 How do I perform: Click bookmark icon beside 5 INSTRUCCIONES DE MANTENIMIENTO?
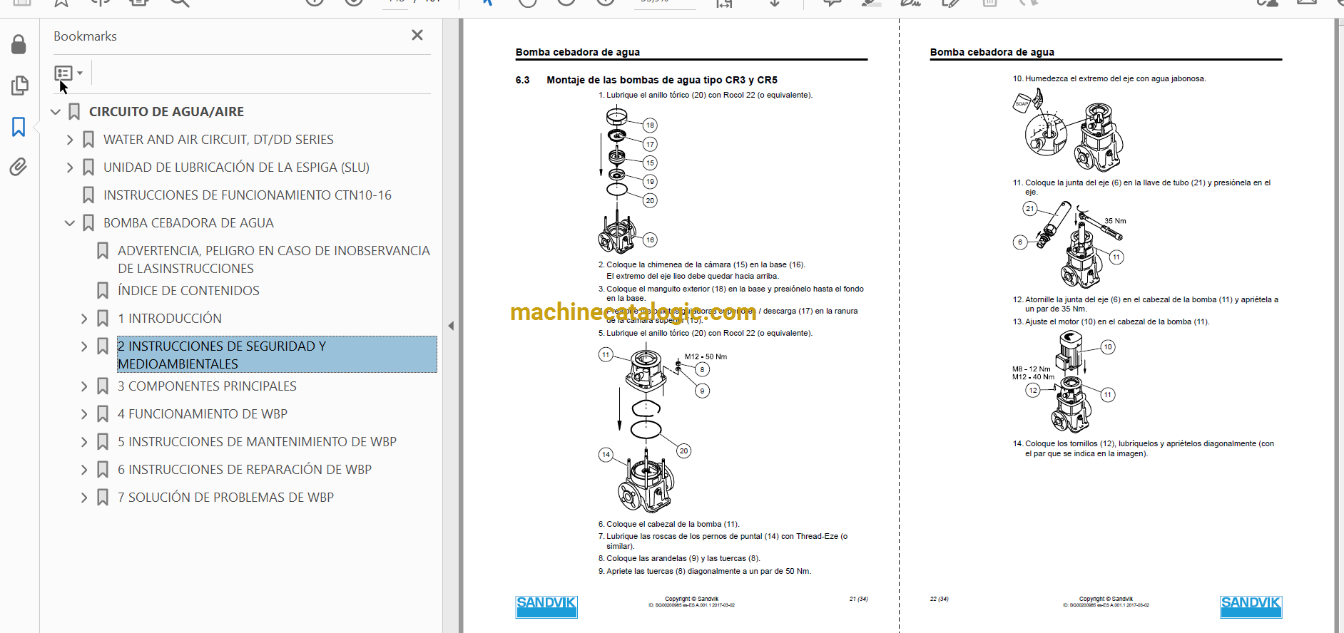click(x=103, y=442)
